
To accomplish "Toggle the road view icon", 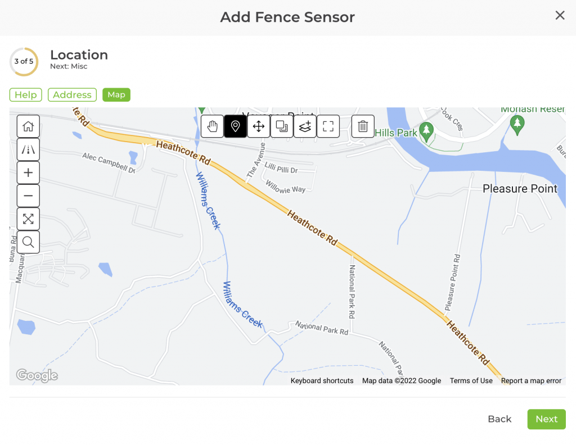I will (x=28, y=149).
